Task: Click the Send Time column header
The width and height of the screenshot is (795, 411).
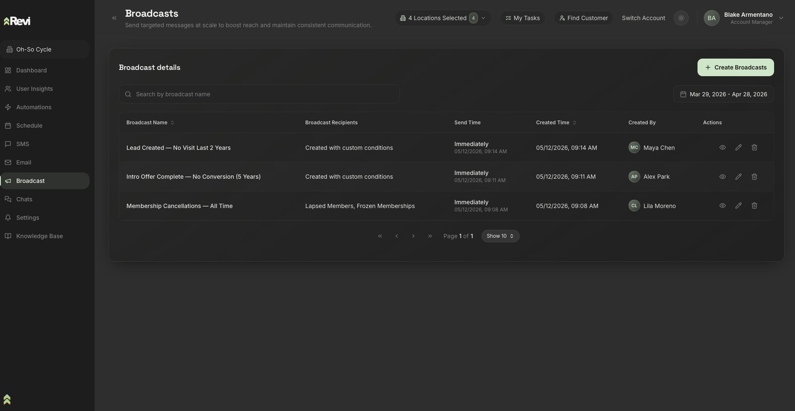Action: (x=467, y=123)
